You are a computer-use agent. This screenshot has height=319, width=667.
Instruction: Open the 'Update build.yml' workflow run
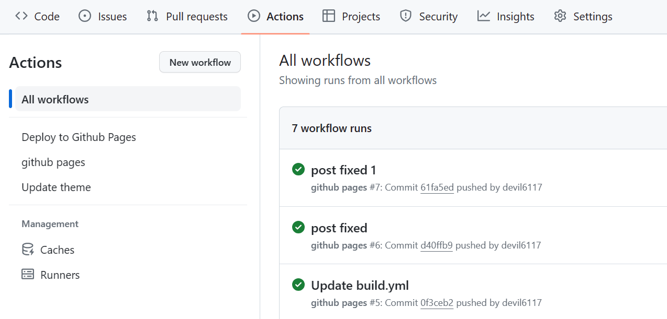click(360, 286)
